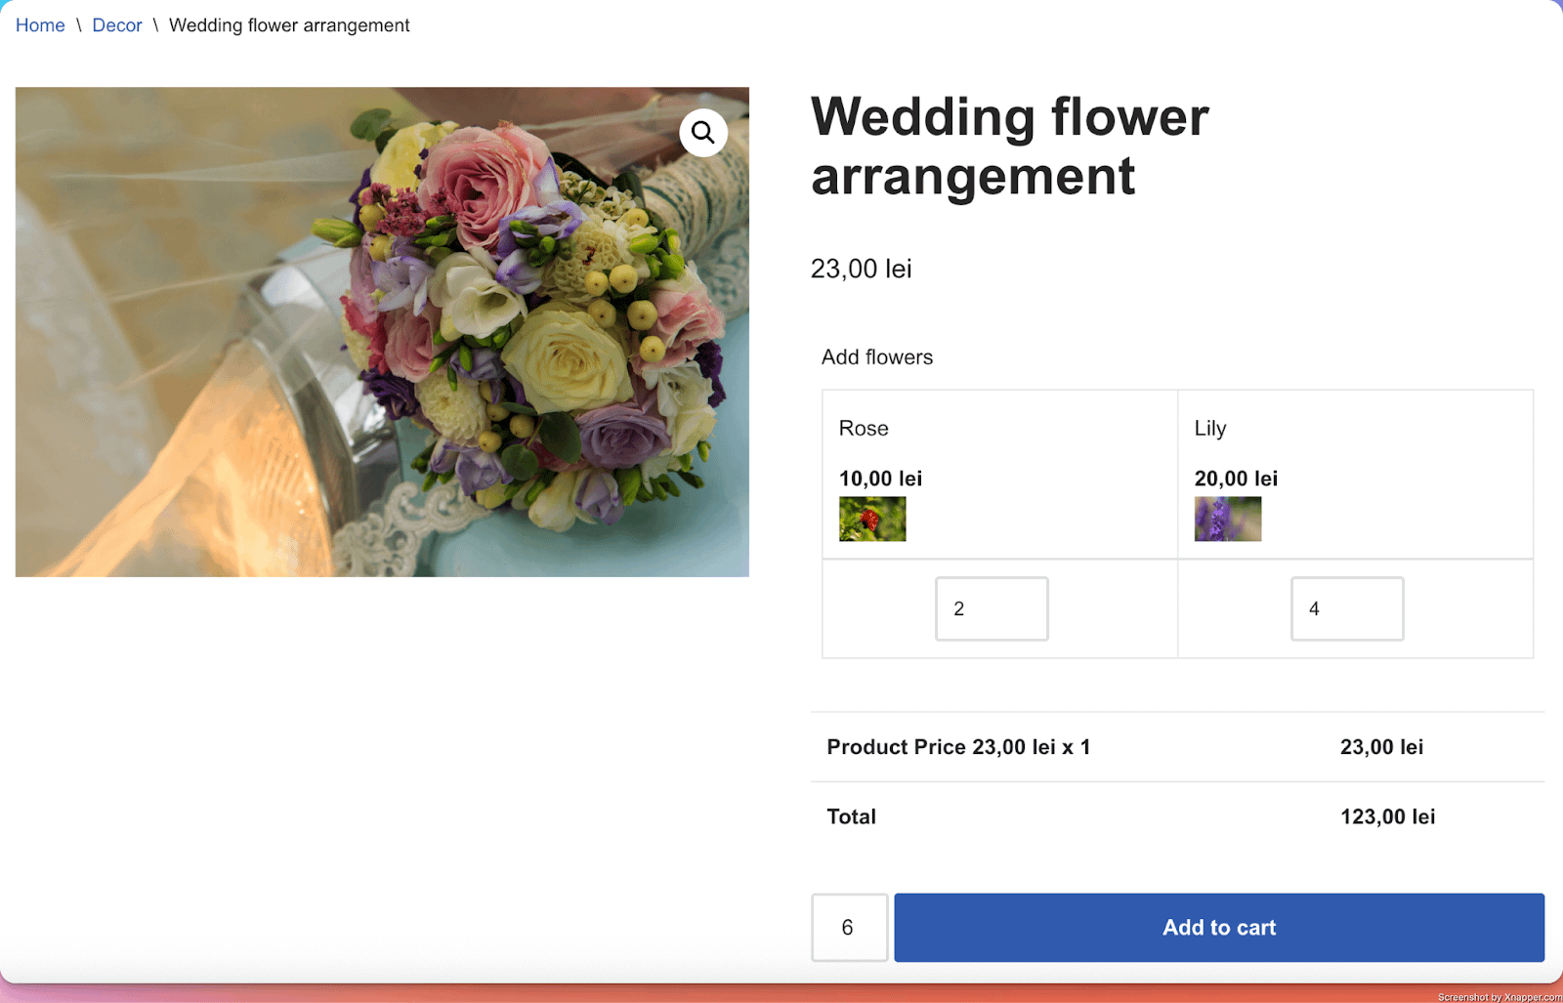The width and height of the screenshot is (1563, 1003).
Task: Click the 20,00 lei Lily price
Action: pos(1236,479)
